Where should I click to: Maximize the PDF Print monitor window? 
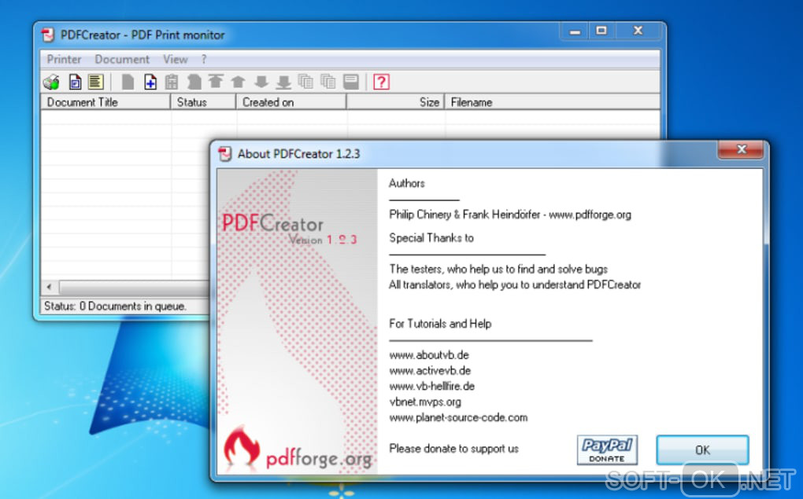(601, 31)
